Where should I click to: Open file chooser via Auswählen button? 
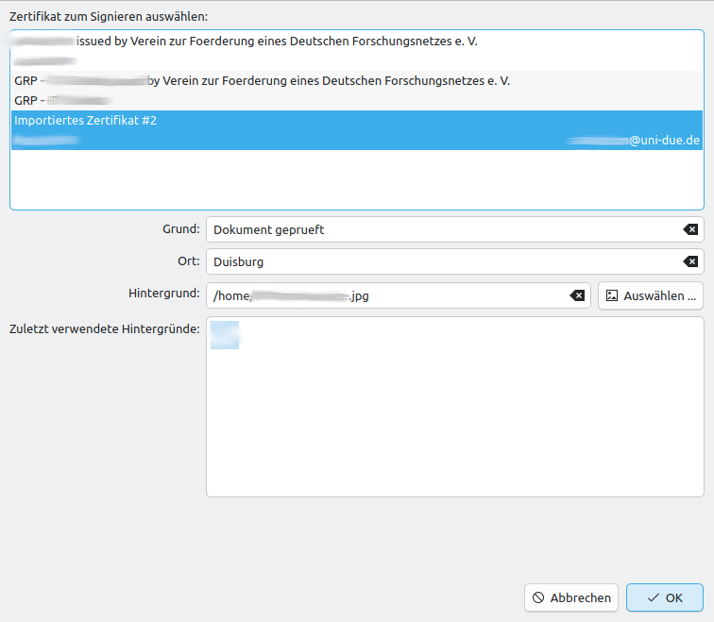point(651,295)
